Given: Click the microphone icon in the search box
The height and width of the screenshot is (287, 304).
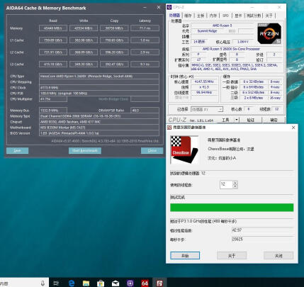Looking at the screenshot, I should coord(43,283).
